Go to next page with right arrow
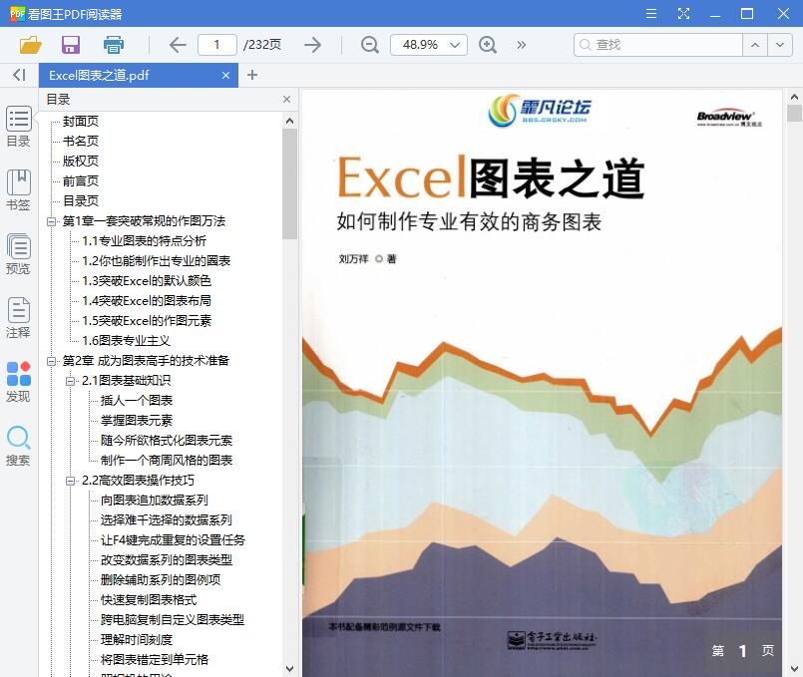 pos(312,45)
